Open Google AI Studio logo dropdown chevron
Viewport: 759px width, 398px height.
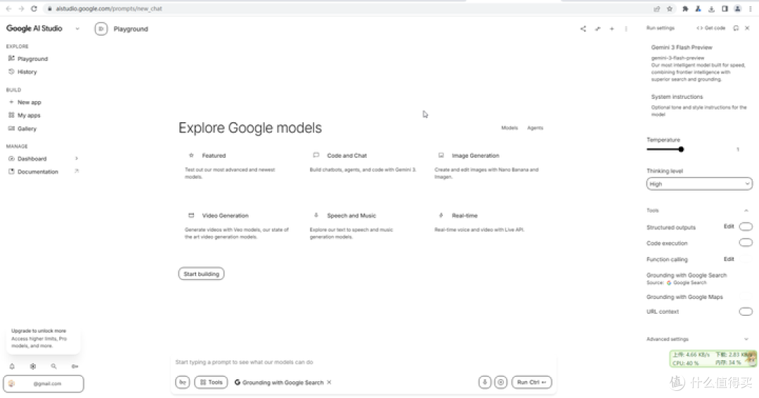click(77, 29)
